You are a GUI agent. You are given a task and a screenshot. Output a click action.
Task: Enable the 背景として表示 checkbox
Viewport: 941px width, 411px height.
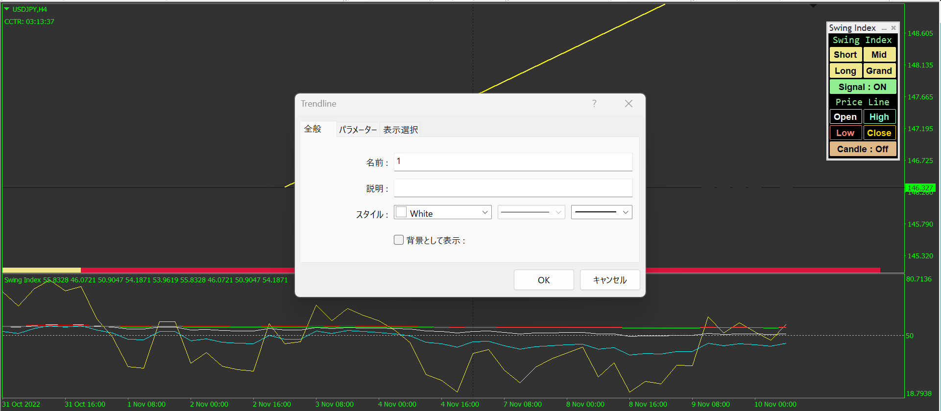(x=399, y=240)
